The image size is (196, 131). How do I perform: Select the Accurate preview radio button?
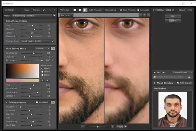138,10
